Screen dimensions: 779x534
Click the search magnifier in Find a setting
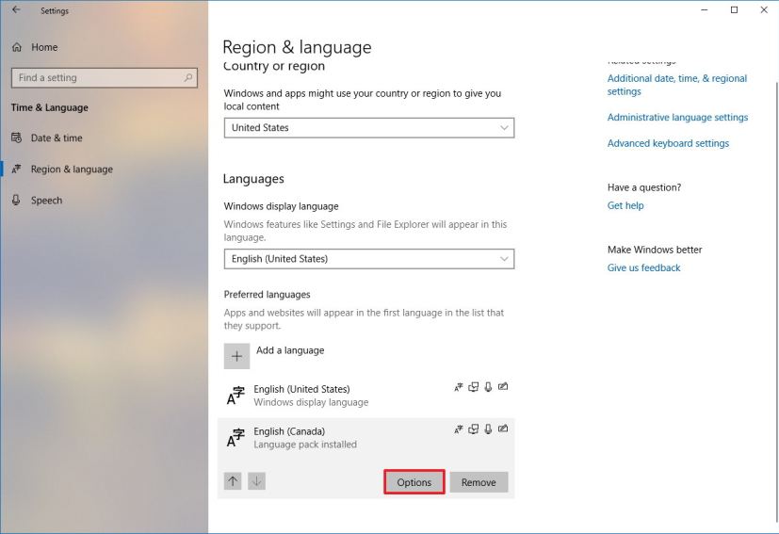pos(188,77)
